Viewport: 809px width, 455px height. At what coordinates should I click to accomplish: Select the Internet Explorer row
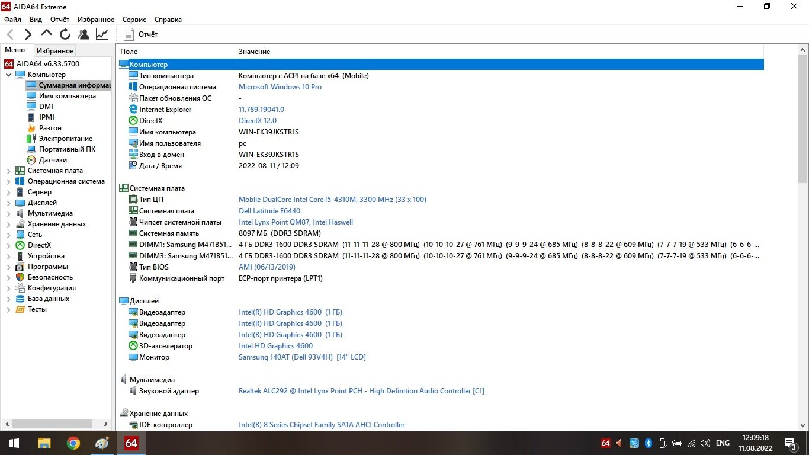pos(441,110)
